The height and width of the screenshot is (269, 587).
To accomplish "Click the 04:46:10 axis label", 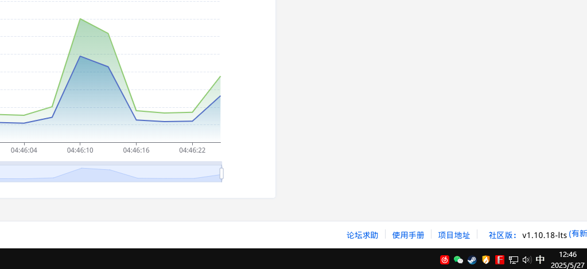I will click(x=80, y=150).
